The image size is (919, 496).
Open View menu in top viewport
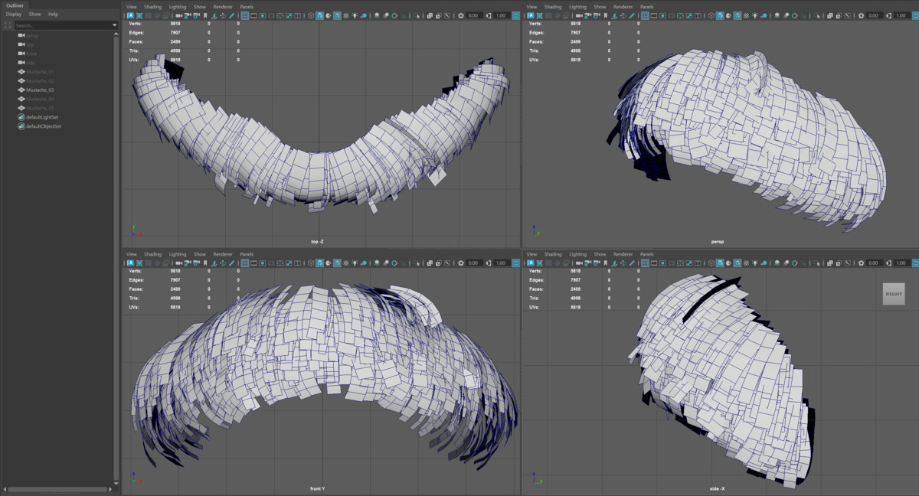point(131,6)
